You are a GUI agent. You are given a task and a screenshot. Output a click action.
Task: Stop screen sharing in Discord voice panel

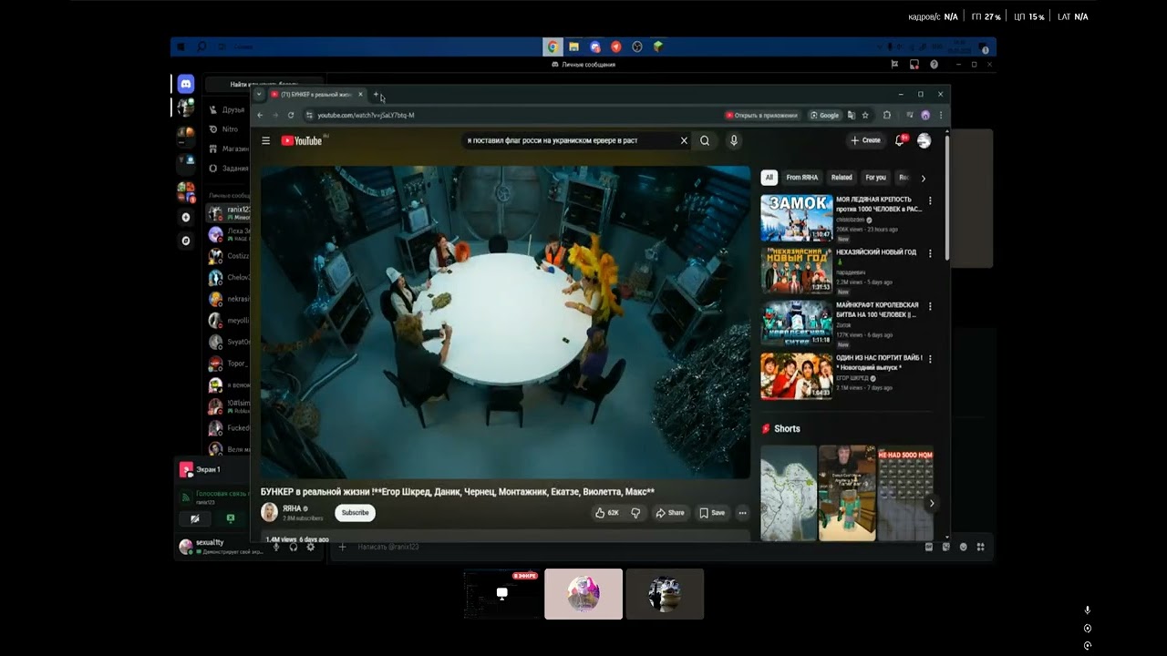coord(231,518)
